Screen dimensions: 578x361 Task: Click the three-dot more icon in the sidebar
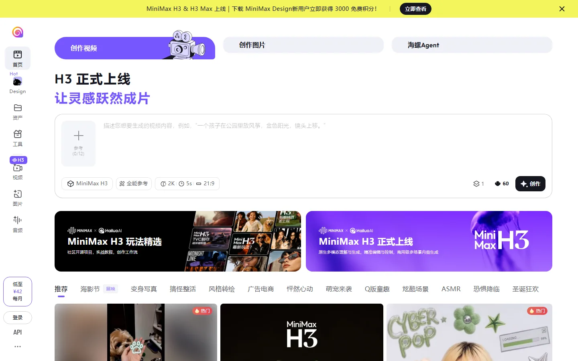point(18,347)
